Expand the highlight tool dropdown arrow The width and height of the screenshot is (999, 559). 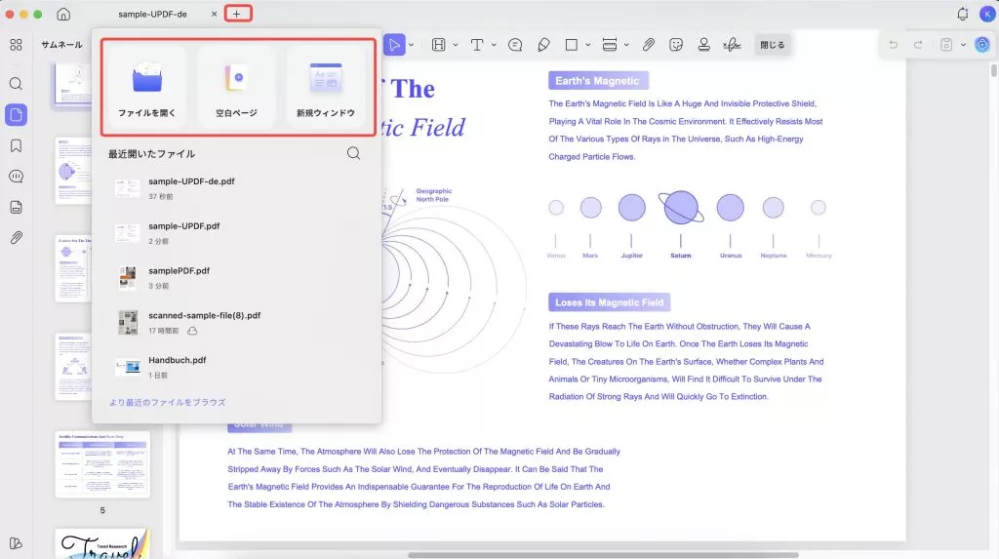456,45
